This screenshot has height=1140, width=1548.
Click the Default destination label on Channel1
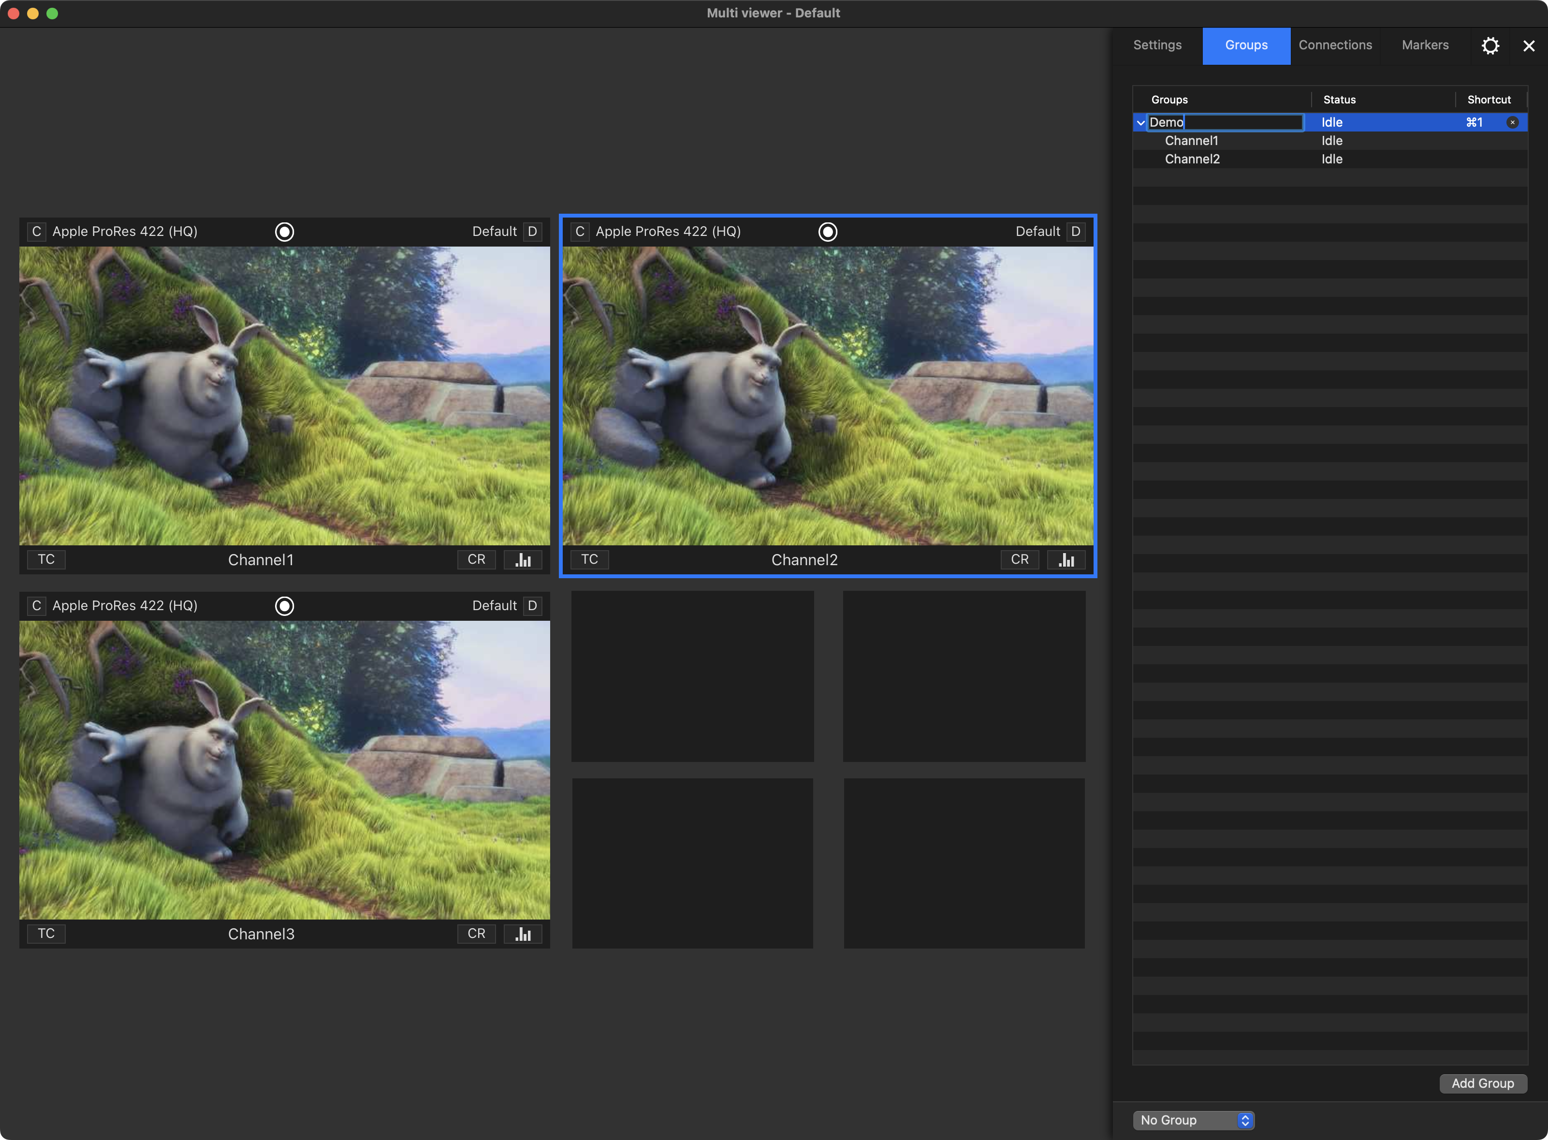click(x=494, y=232)
